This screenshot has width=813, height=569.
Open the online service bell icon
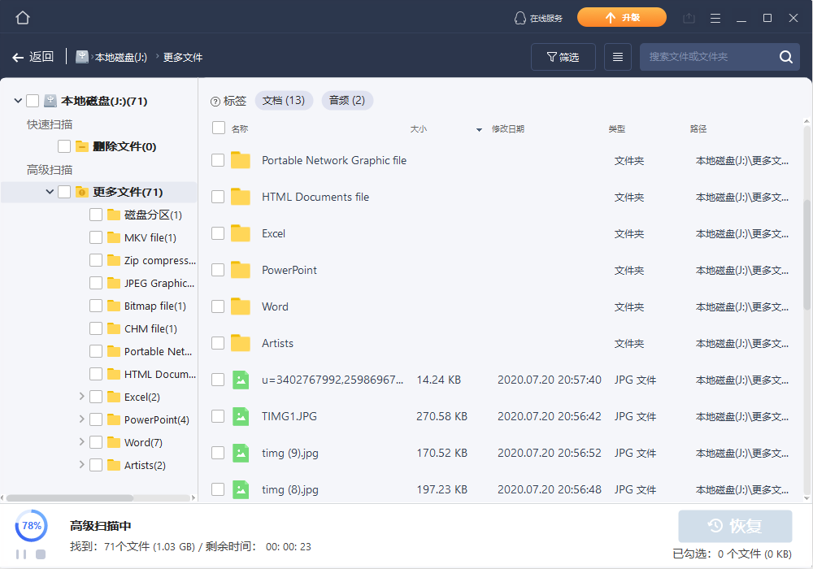point(519,17)
